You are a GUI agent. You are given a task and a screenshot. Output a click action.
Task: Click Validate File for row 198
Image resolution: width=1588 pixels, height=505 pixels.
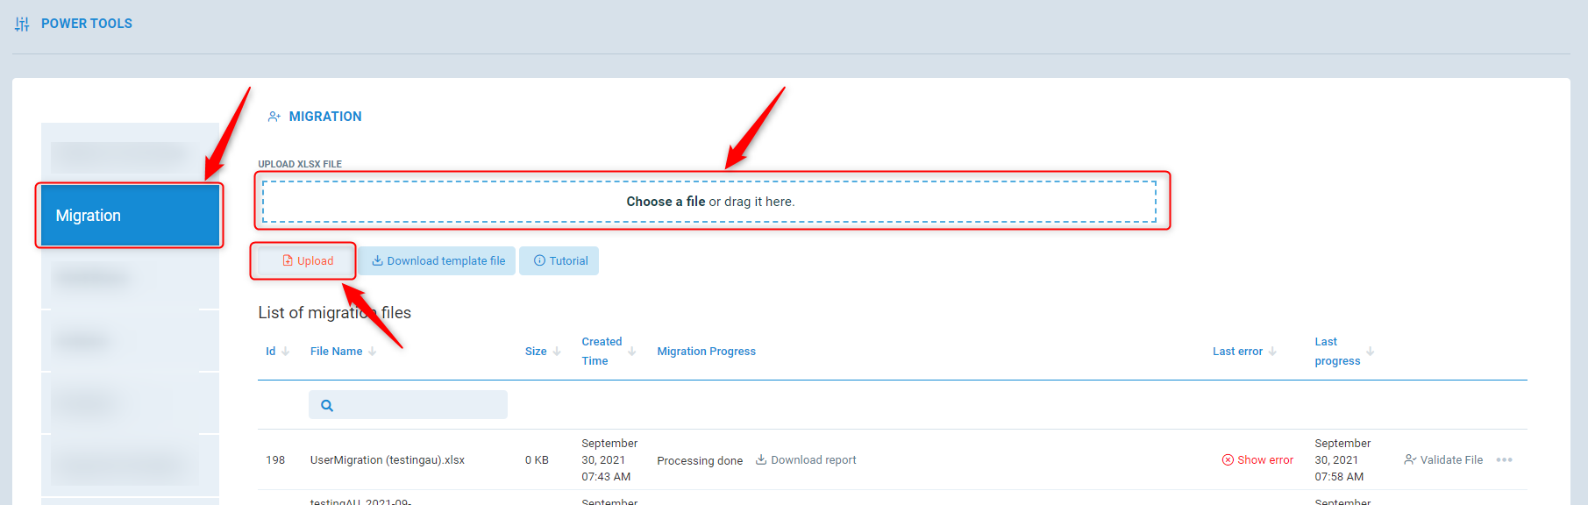pos(1443,460)
